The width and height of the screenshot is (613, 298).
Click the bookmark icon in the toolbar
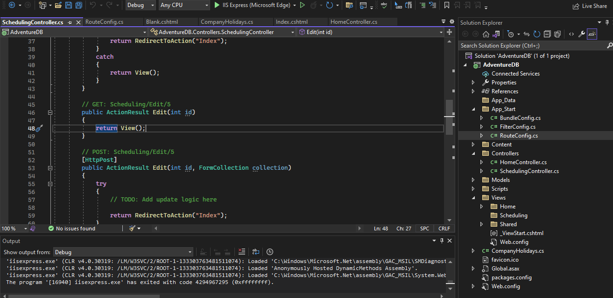[447, 6]
